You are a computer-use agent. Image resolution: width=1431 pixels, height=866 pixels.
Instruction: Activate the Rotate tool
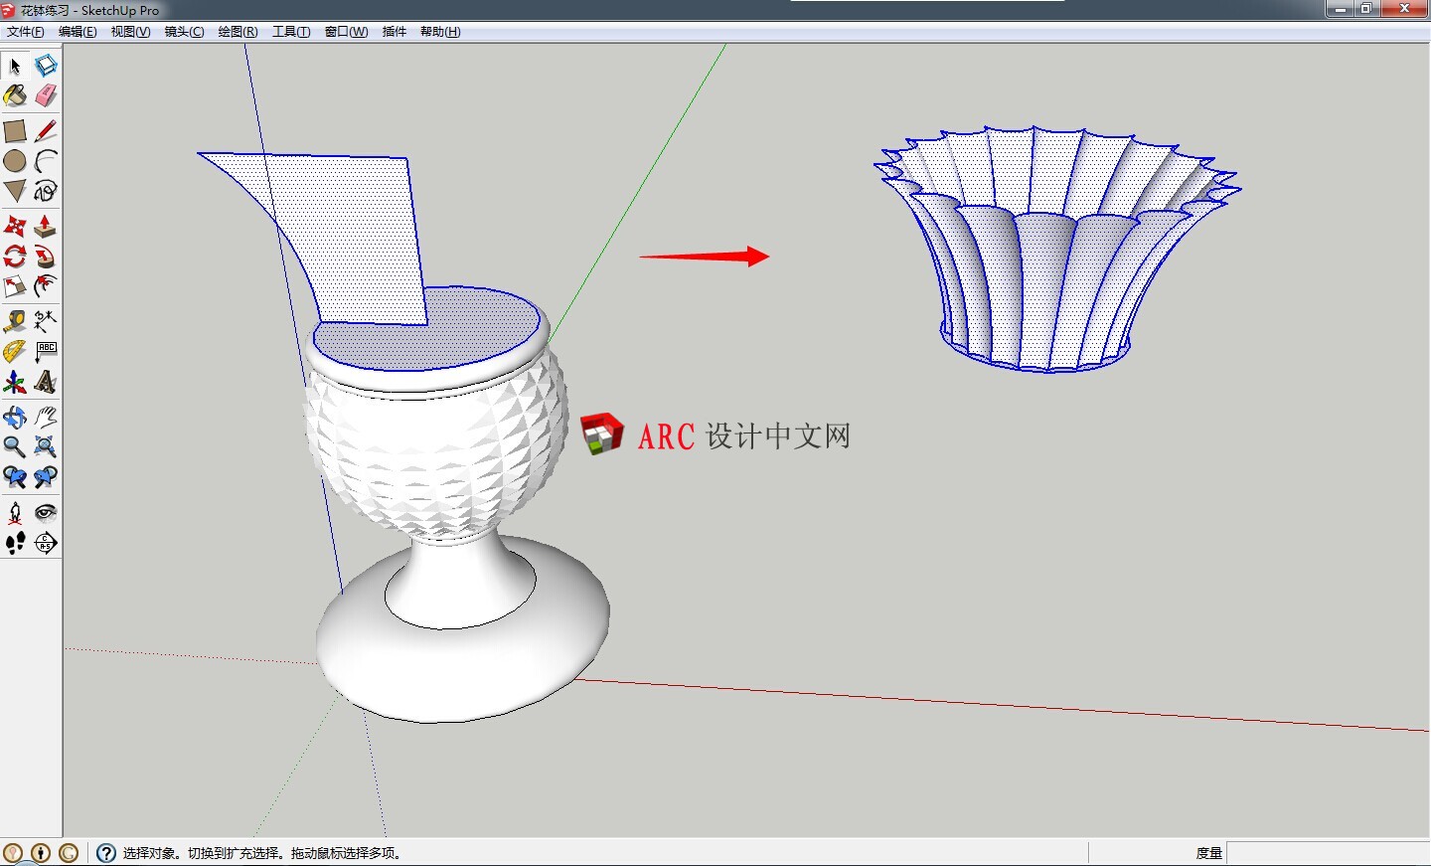[x=15, y=257]
